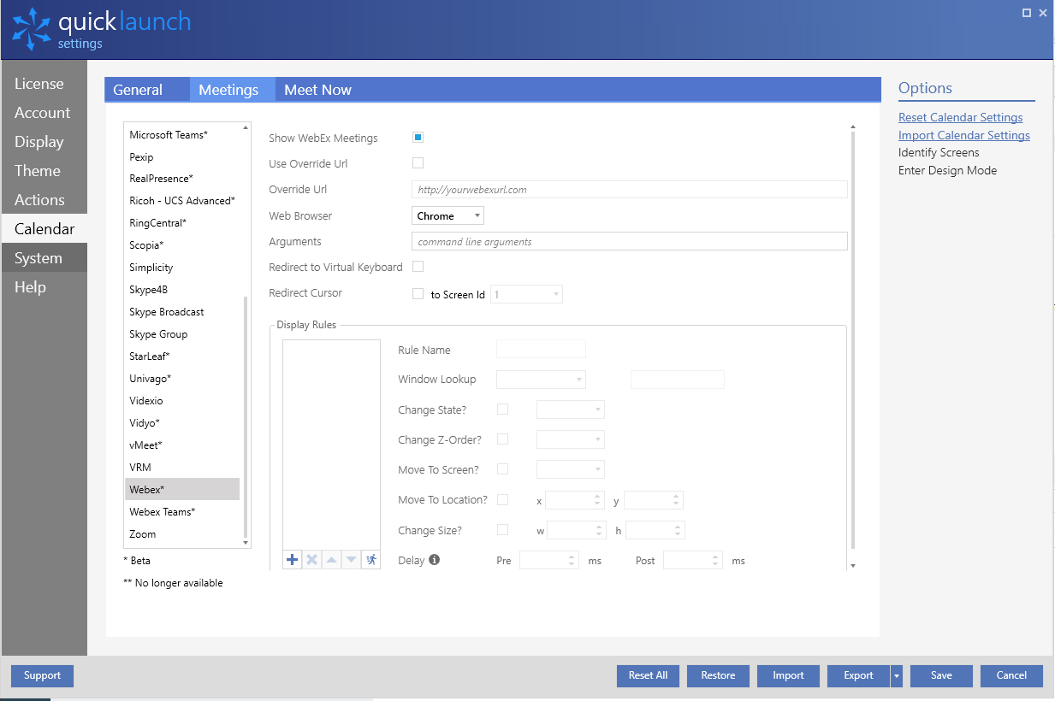The image size is (1055, 701).
Task: Check the Change State? checkbox
Action: (x=502, y=409)
